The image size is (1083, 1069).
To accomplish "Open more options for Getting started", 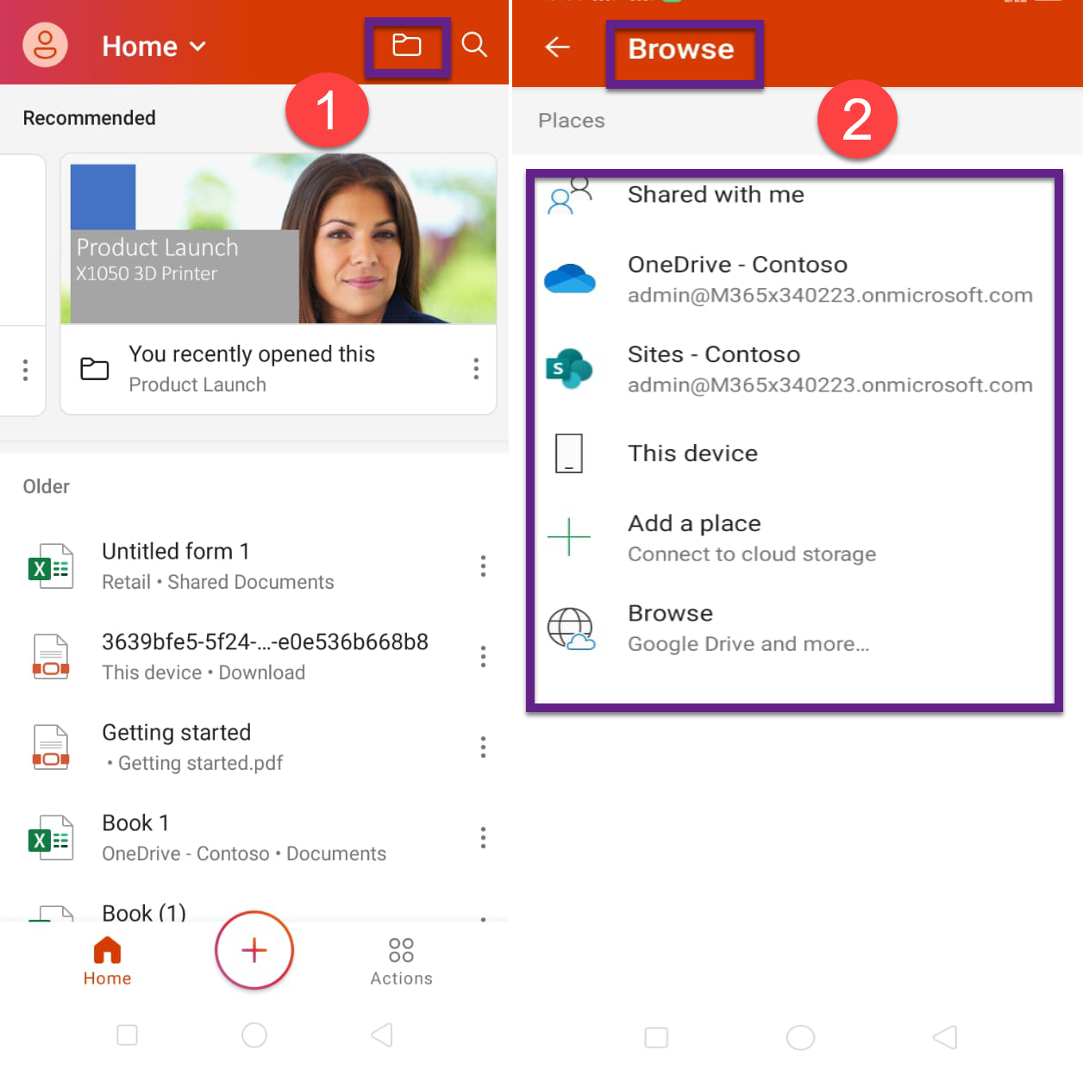I will click(x=483, y=747).
